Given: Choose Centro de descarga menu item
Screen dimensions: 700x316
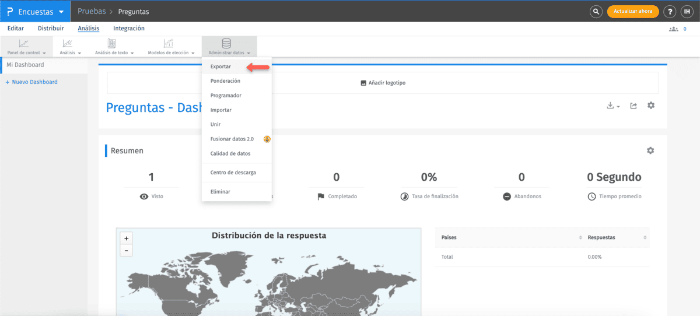Looking at the screenshot, I should pos(233,173).
